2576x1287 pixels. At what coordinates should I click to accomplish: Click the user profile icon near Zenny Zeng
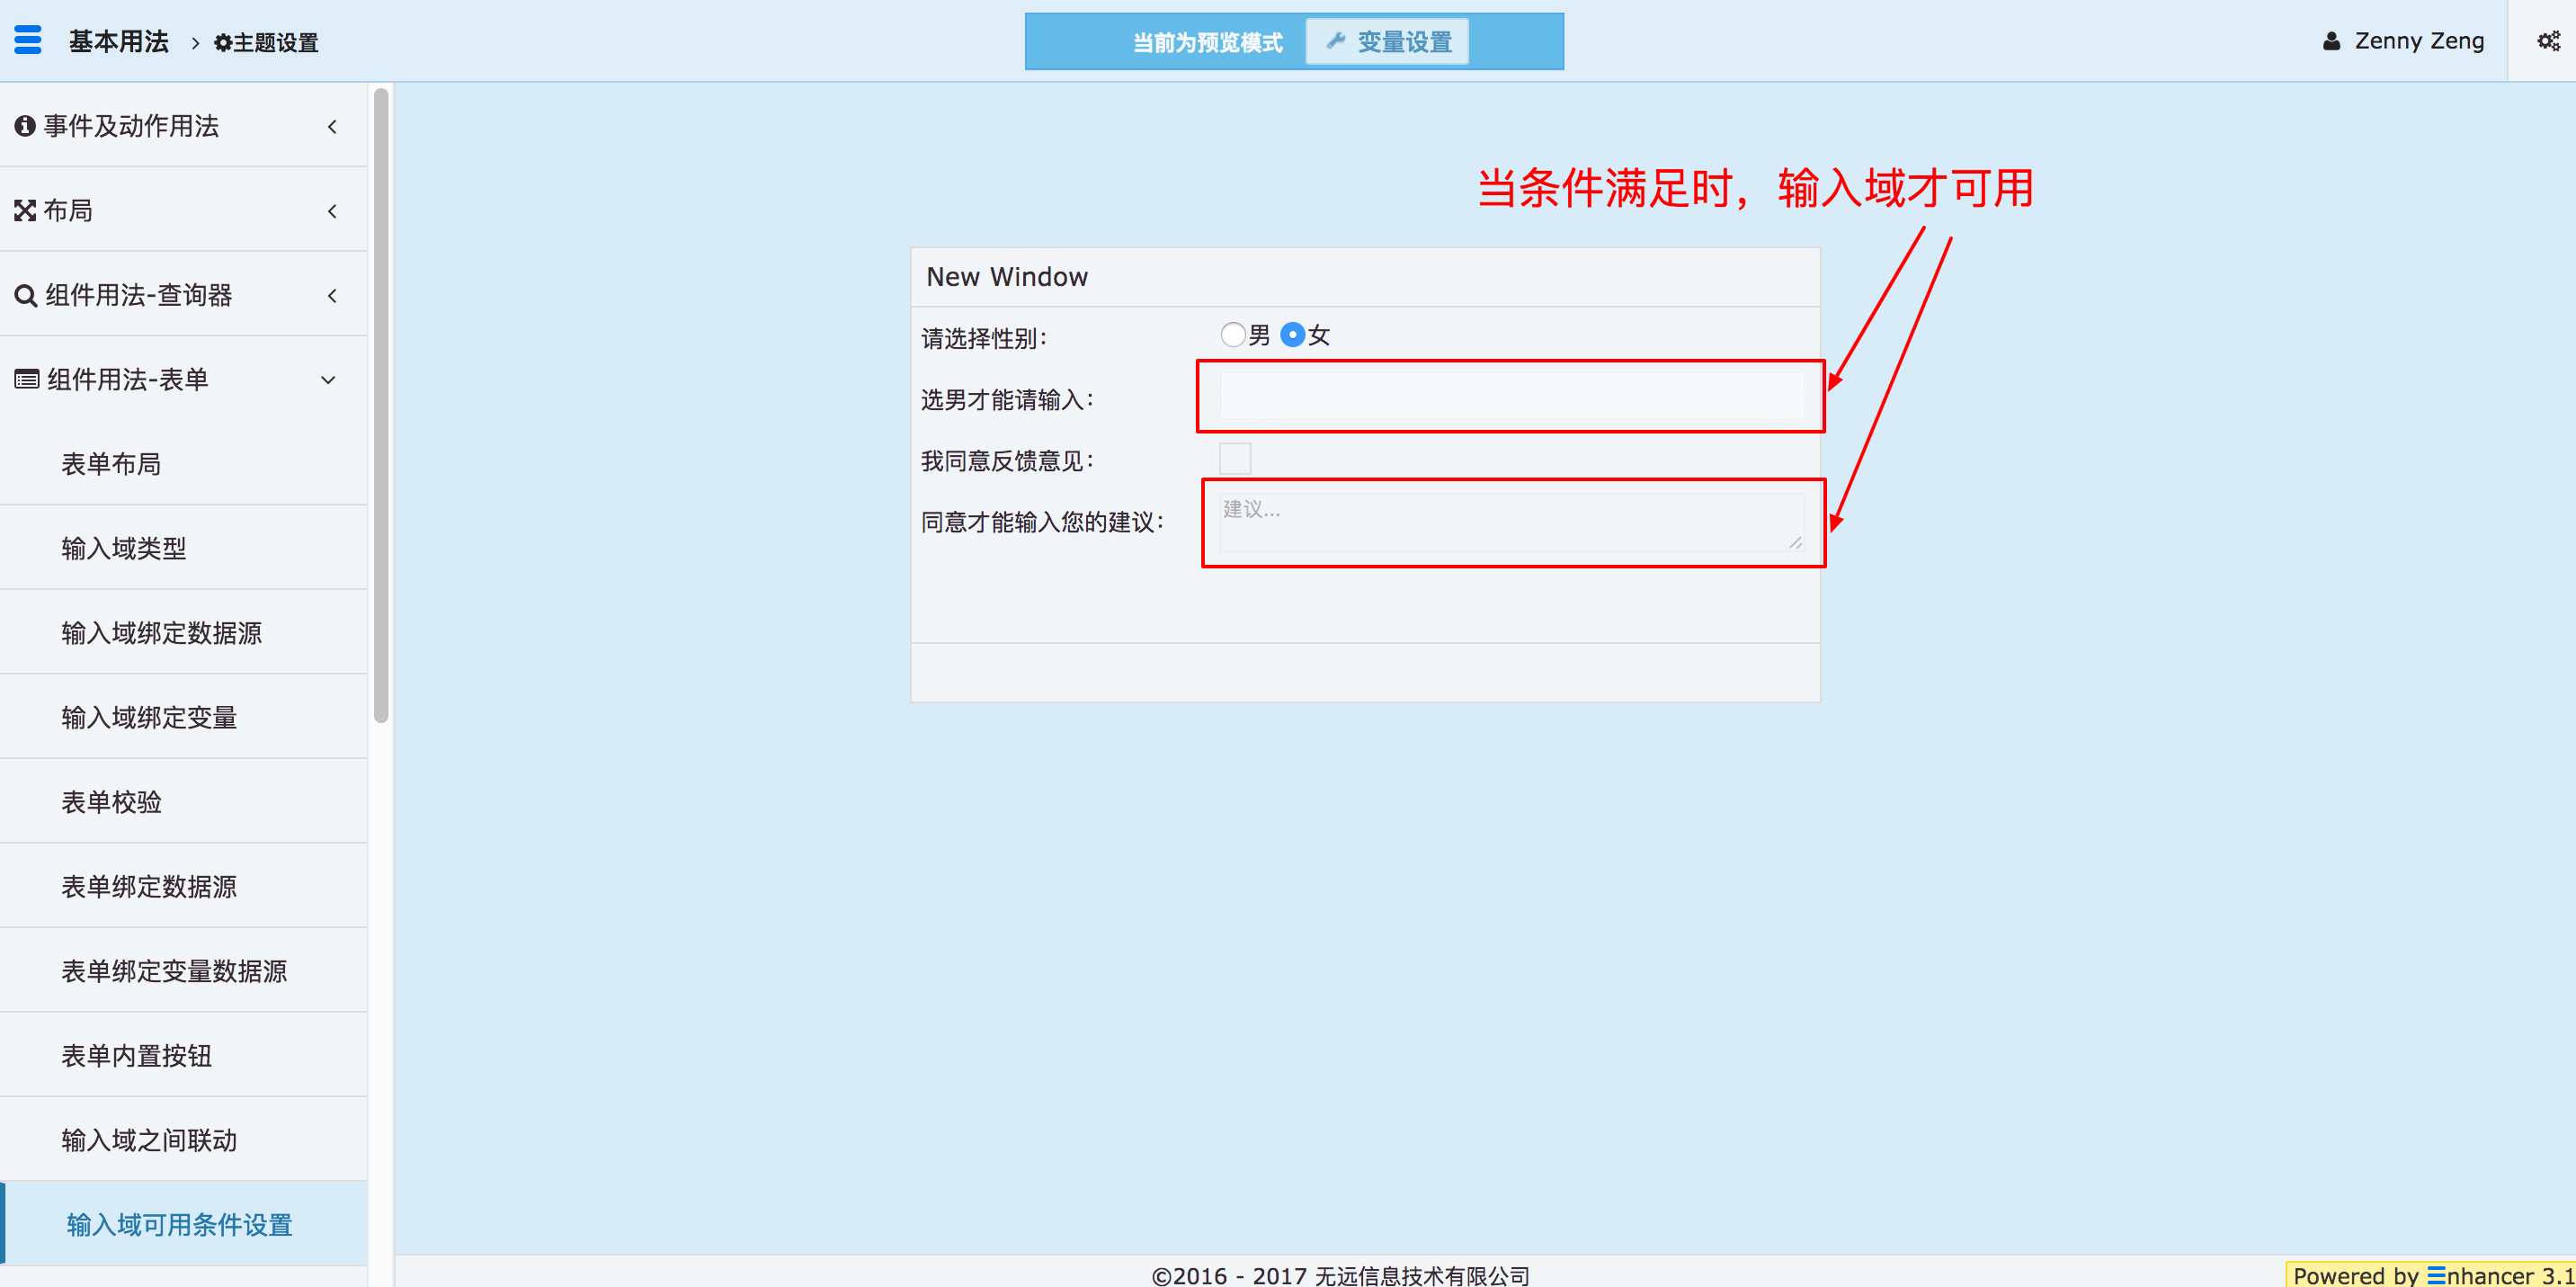pyautogui.click(x=2331, y=41)
